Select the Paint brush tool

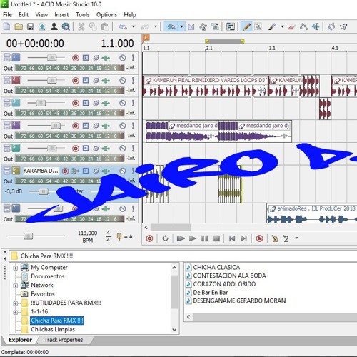[272, 26]
